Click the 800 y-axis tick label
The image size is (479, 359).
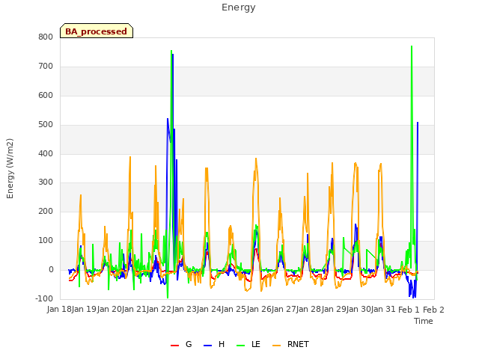pyautogui.click(x=46, y=37)
